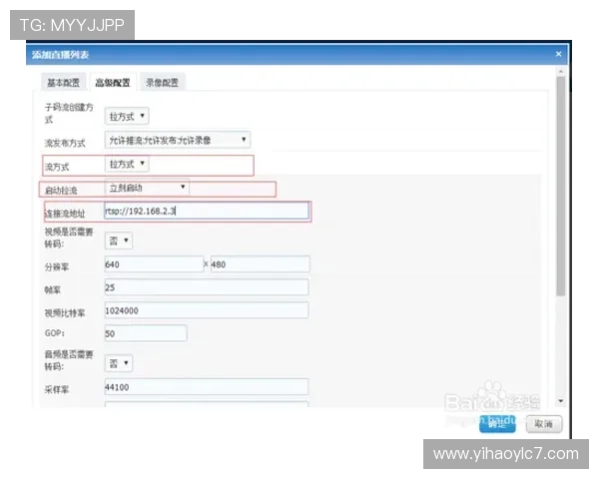Click the resolution height field showing 480
Screen dimensions: 599x479
point(260,264)
